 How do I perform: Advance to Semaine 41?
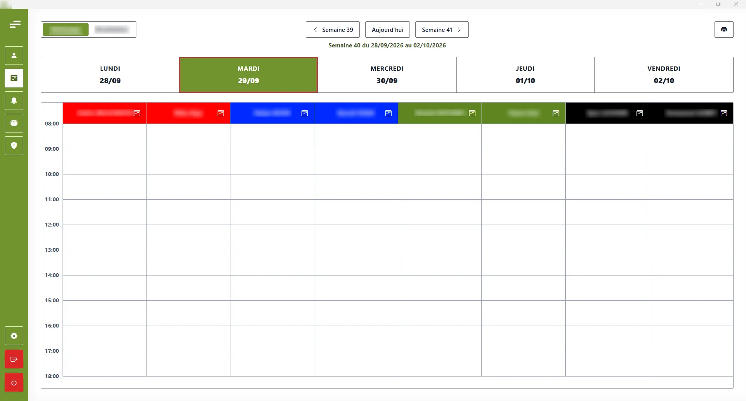[x=442, y=30]
